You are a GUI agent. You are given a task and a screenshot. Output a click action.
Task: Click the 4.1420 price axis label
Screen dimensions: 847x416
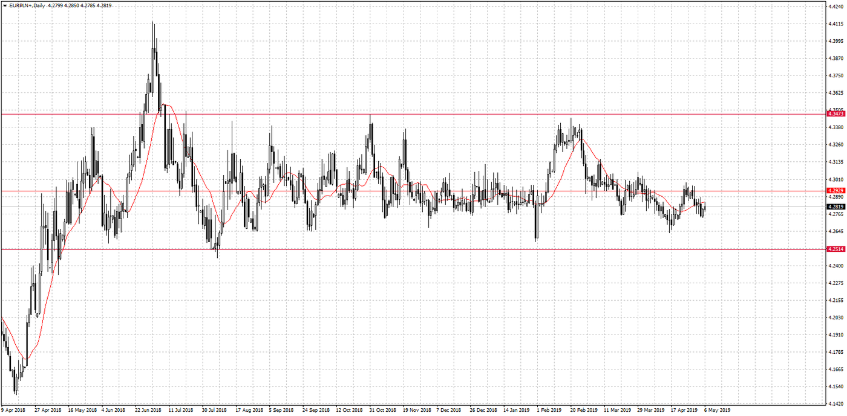pos(836,403)
